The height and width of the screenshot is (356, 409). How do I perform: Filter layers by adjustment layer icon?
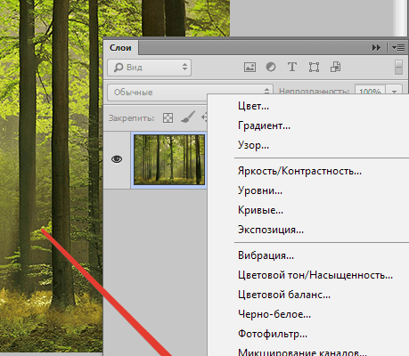271,67
